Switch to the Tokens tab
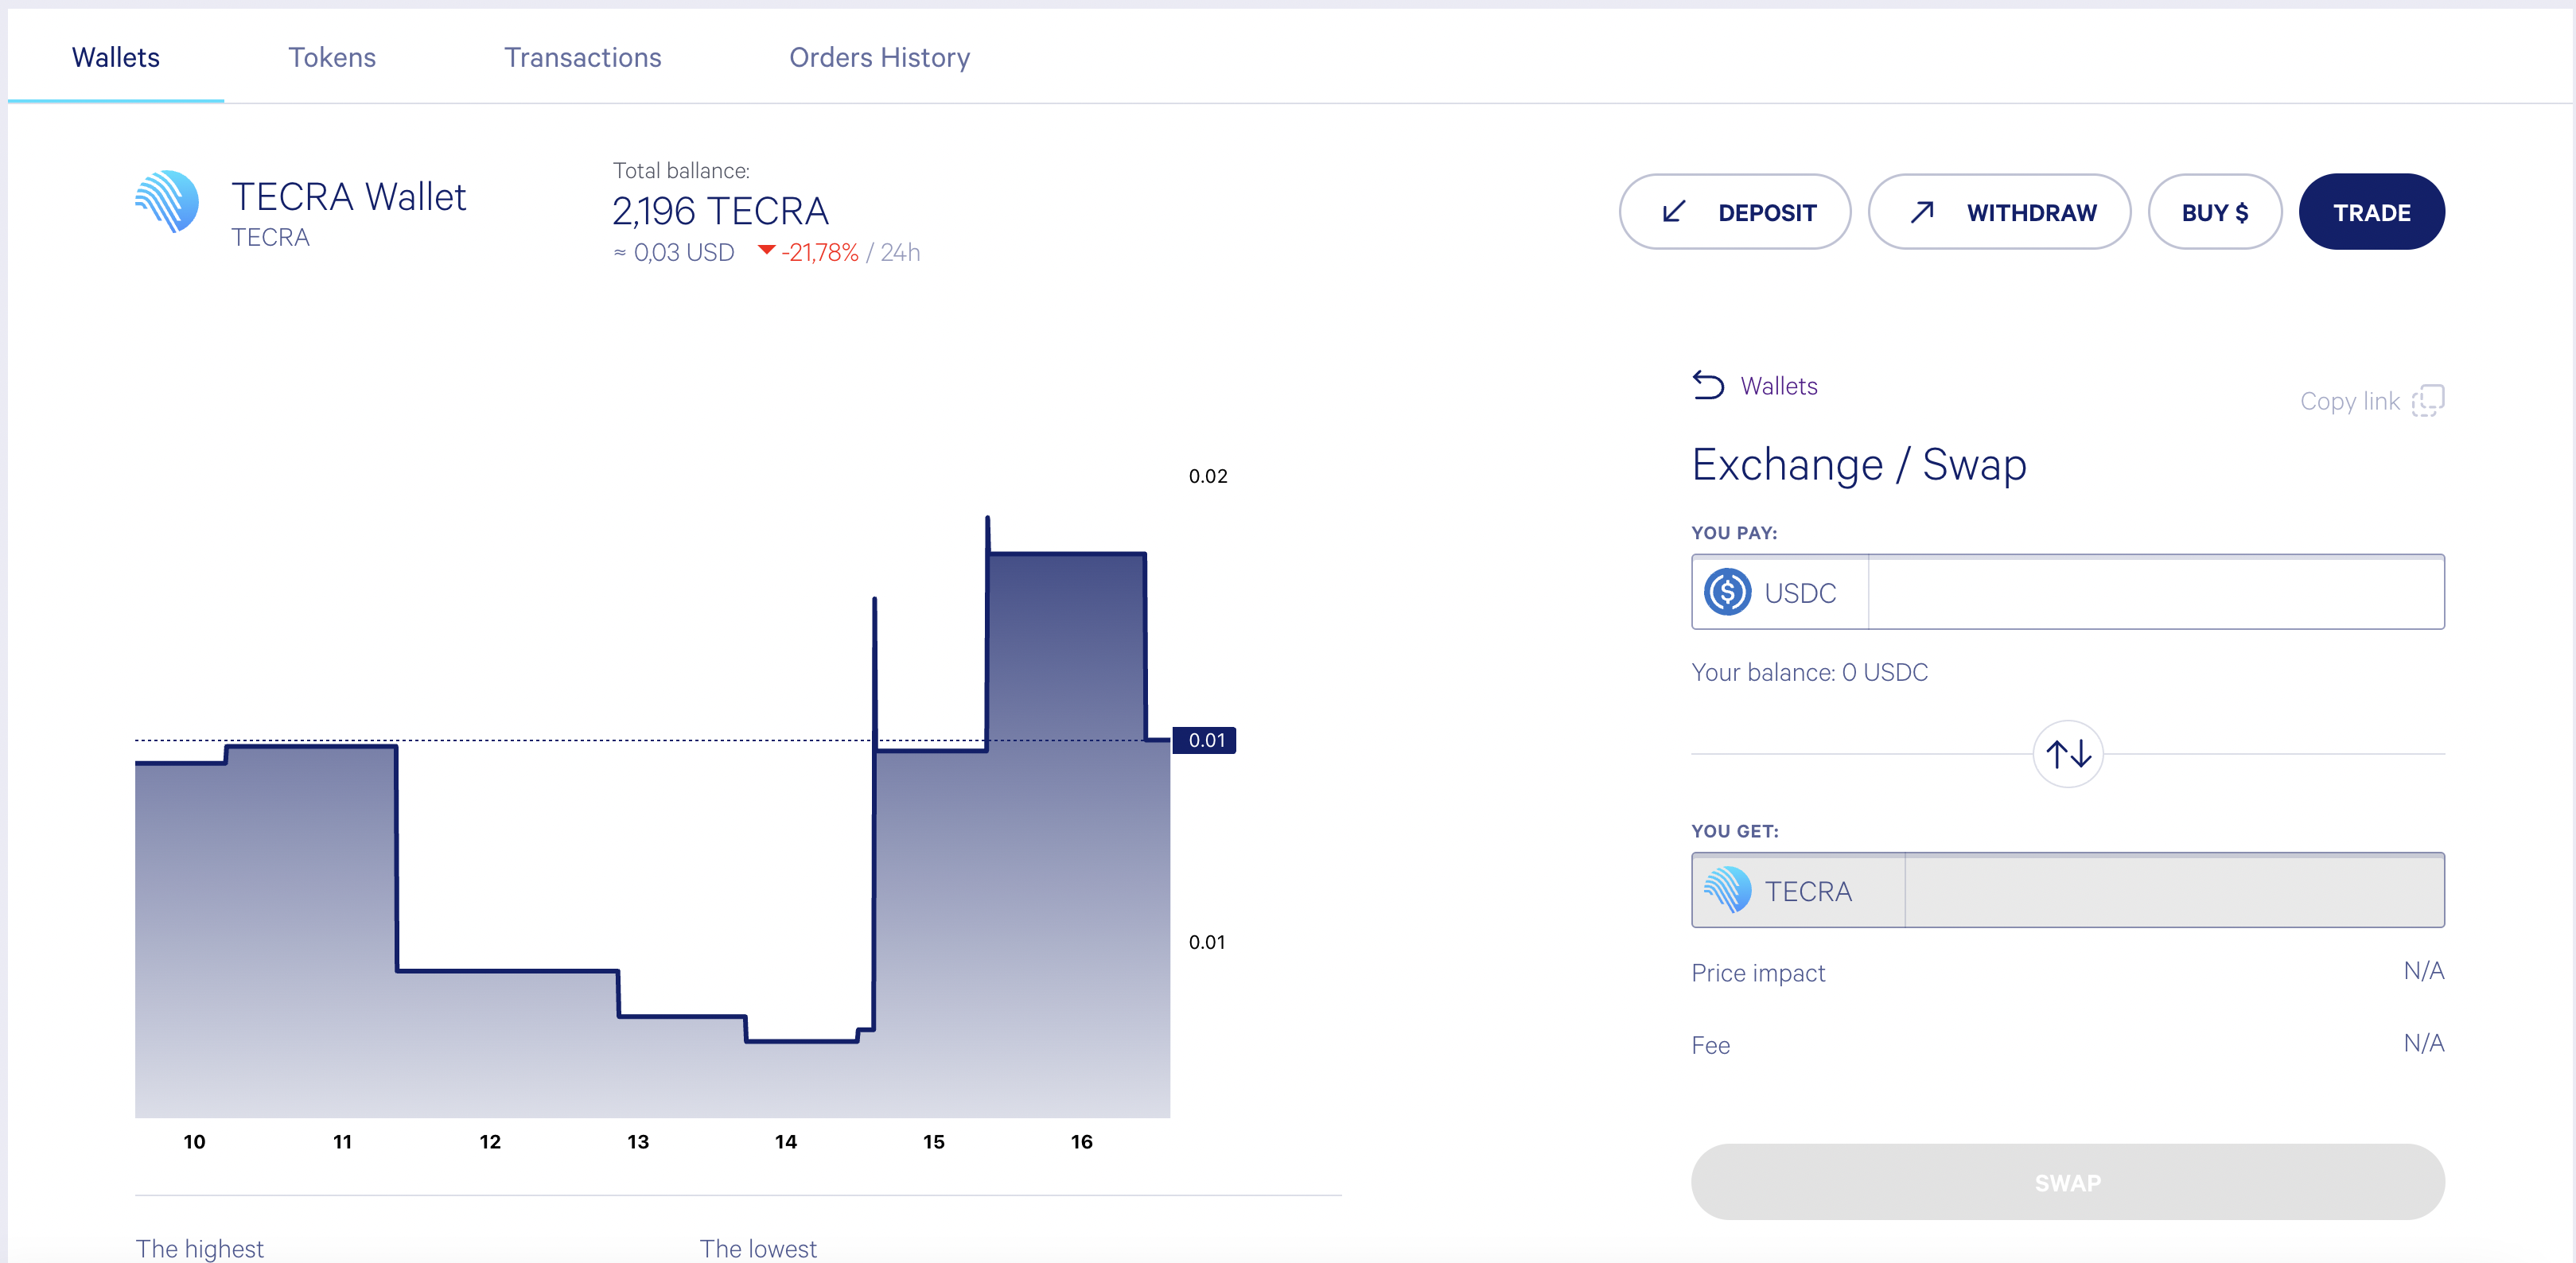2576x1263 pixels. click(x=332, y=58)
